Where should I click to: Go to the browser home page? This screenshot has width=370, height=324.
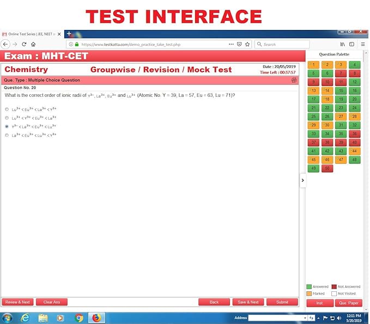(x=33, y=44)
